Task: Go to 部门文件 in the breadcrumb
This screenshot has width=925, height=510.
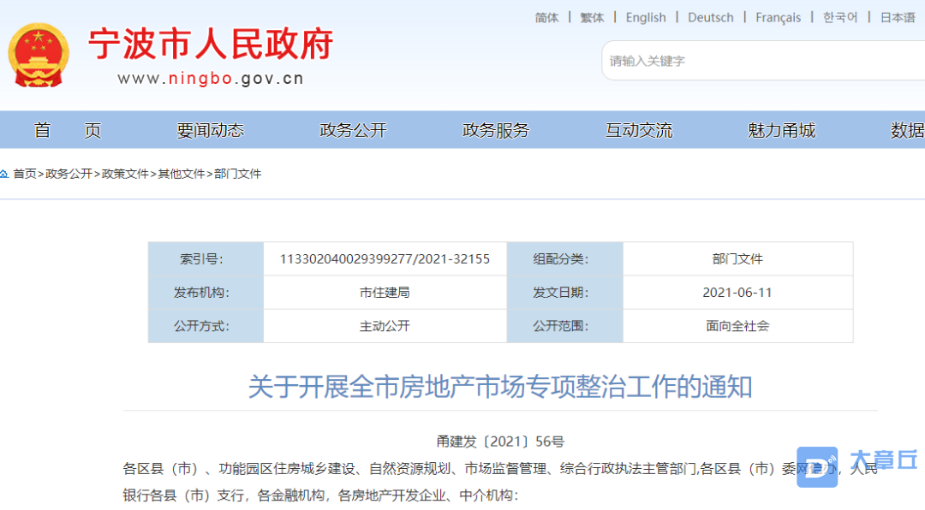Action: (x=238, y=174)
